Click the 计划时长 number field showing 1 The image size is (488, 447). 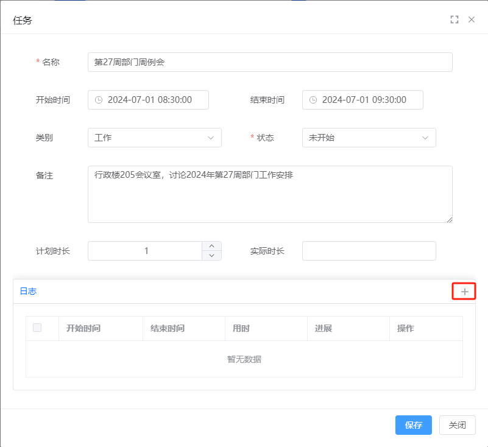(145, 251)
